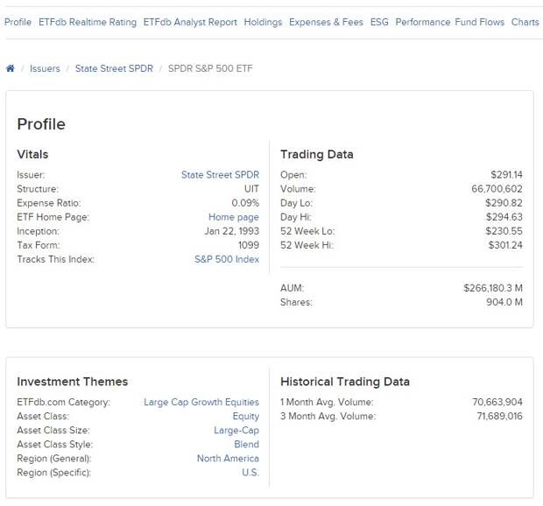
Task: Click the 3 Month Avg. Volume value 71,689,016
Action: tap(500, 416)
